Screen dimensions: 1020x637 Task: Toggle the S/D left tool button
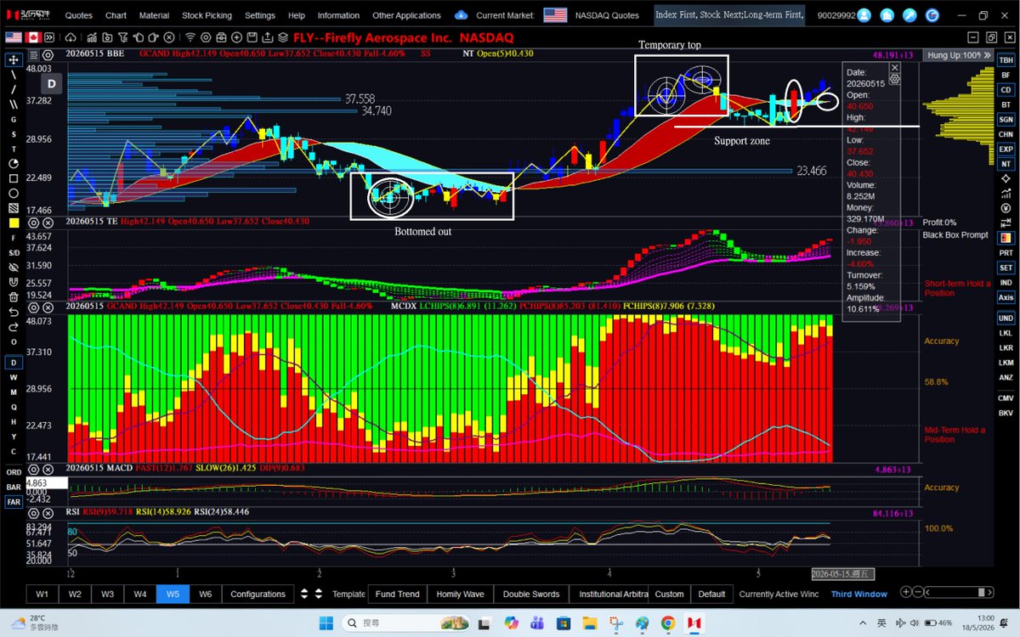point(14,252)
